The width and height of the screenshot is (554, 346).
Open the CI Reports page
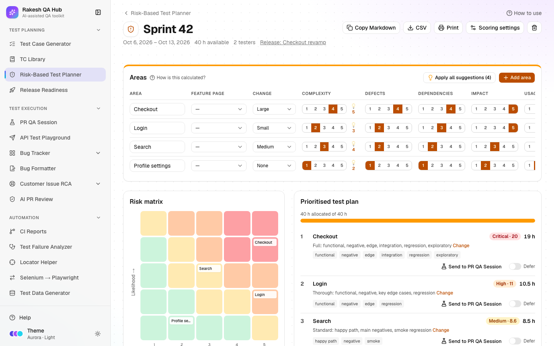(x=55, y=231)
